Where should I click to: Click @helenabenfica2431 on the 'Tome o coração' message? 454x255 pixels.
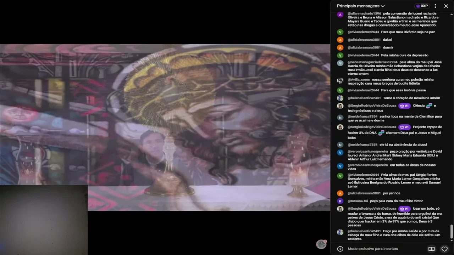pyautogui.click(x=364, y=98)
